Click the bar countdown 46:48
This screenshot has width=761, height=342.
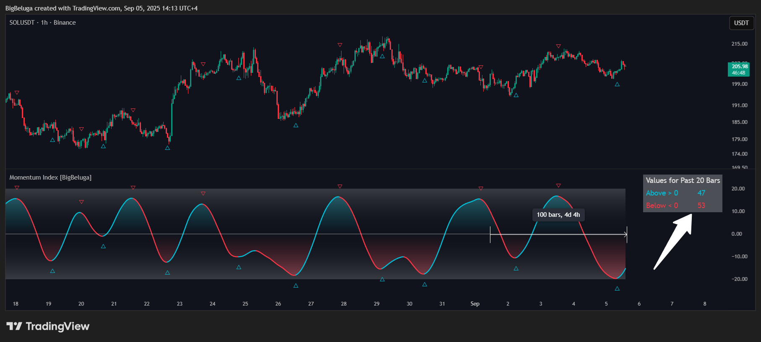739,73
